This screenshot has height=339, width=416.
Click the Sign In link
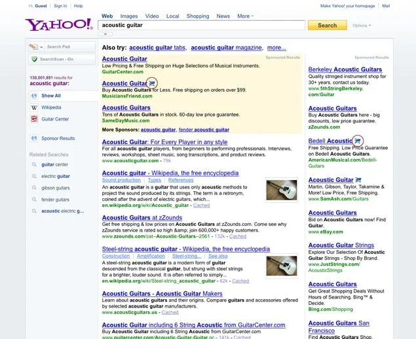tap(60, 6)
